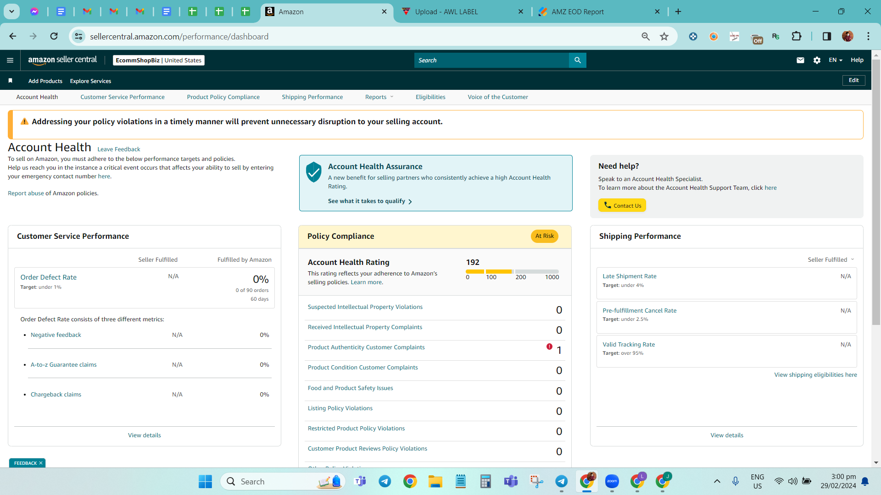Open Voice of the Customer tab
This screenshot has height=495, width=881.
[x=498, y=97]
